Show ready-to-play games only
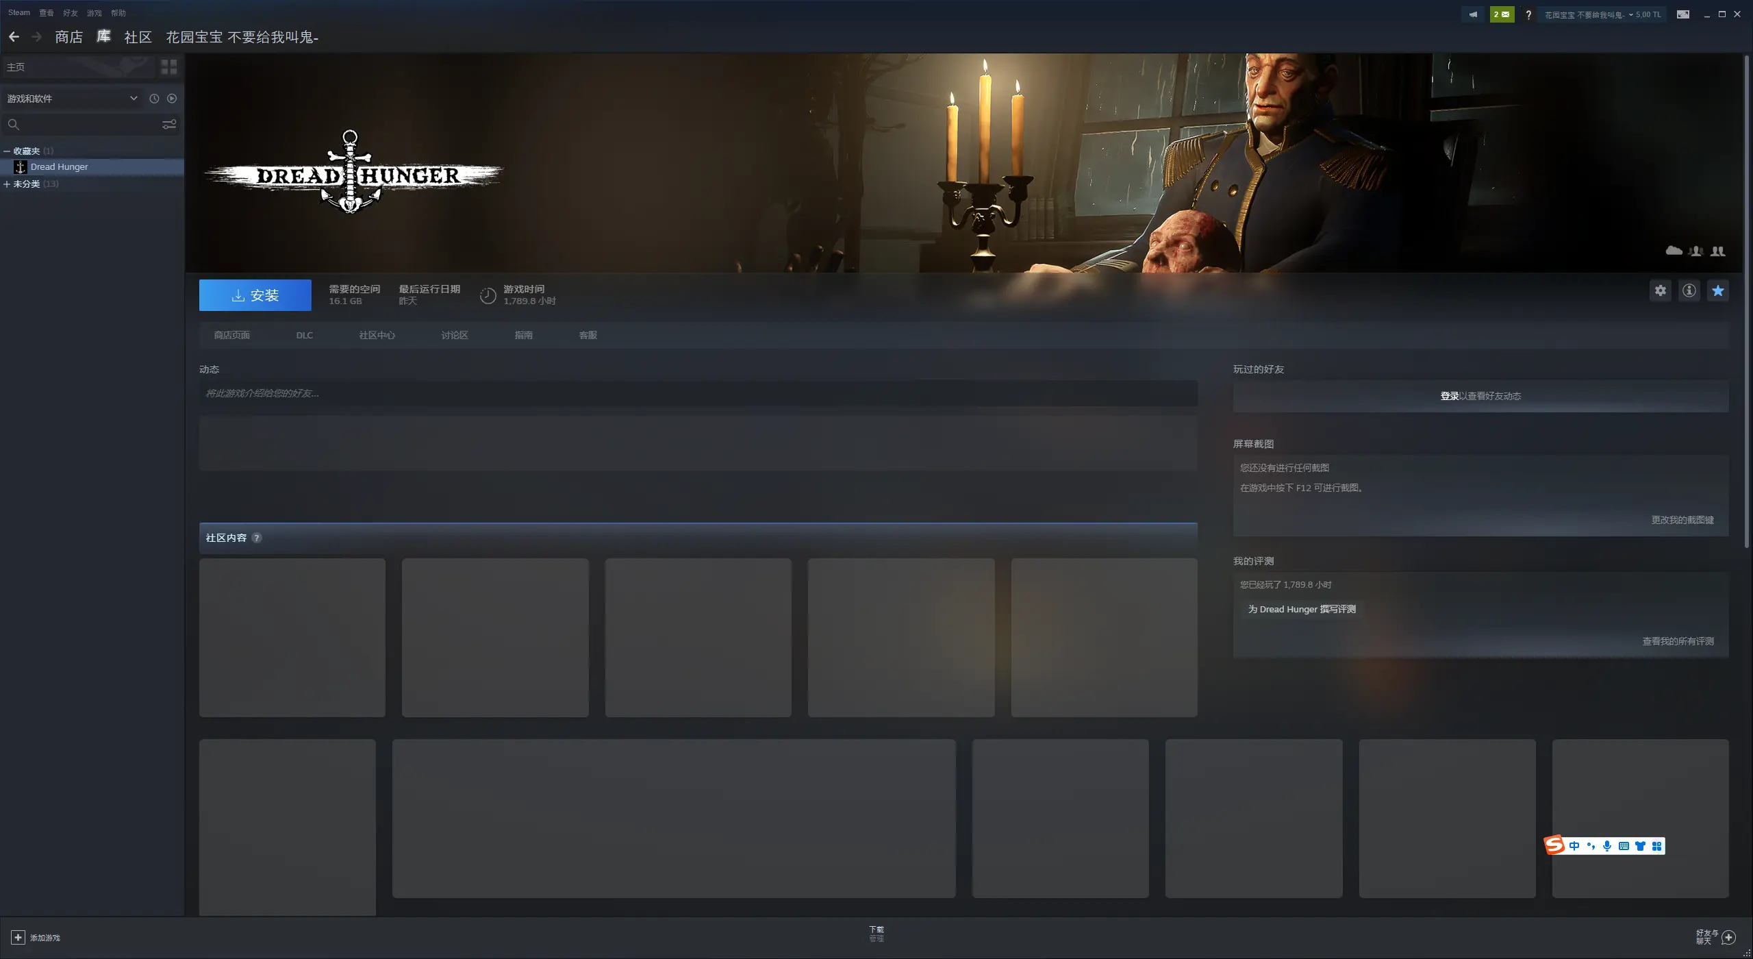The height and width of the screenshot is (959, 1753). tap(172, 99)
